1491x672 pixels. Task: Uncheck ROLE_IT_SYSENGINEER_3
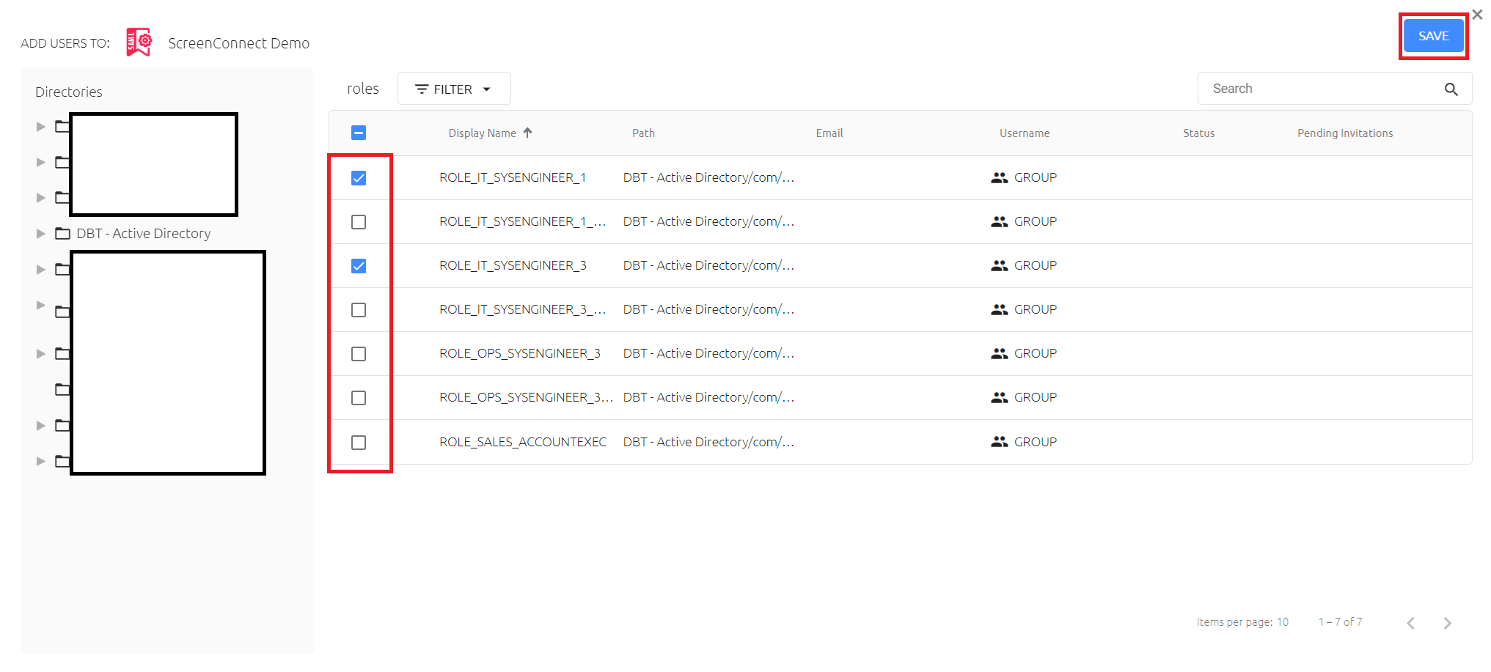pyautogui.click(x=359, y=266)
